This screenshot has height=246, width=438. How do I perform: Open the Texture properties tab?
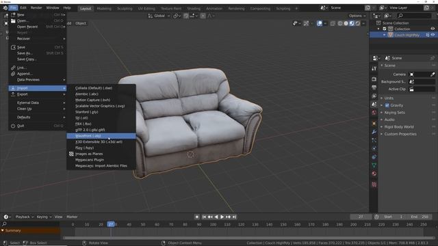[x=374, y=184]
